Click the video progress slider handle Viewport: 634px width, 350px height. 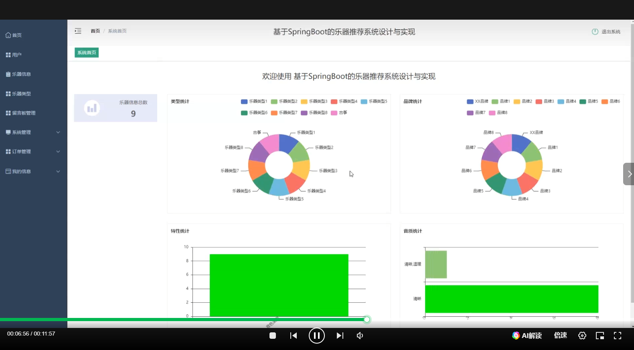(x=367, y=320)
